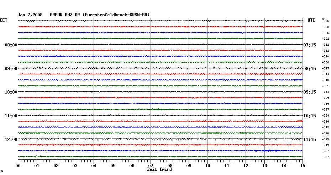The height and width of the screenshot is (175, 331).
Task: Pick the "09" minute axis tick label
Action: click(189, 166)
